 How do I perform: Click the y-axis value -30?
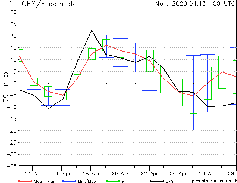click(12, 155)
